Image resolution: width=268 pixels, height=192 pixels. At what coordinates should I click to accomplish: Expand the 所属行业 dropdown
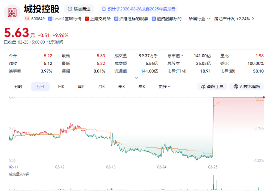pyautogui.click(x=199, y=19)
